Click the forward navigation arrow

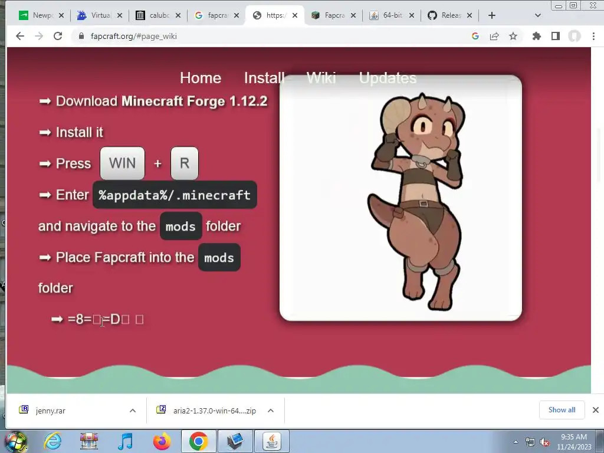coord(39,36)
